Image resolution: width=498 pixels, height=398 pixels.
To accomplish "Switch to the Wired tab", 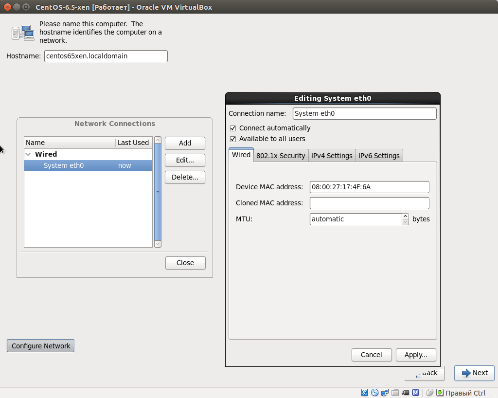I will click(x=241, y=155).
